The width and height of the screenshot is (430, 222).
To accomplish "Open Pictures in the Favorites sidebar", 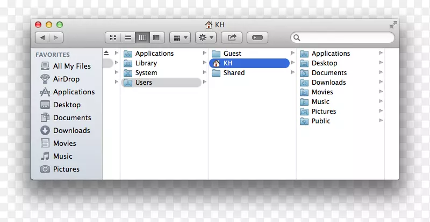I will 60,169.
